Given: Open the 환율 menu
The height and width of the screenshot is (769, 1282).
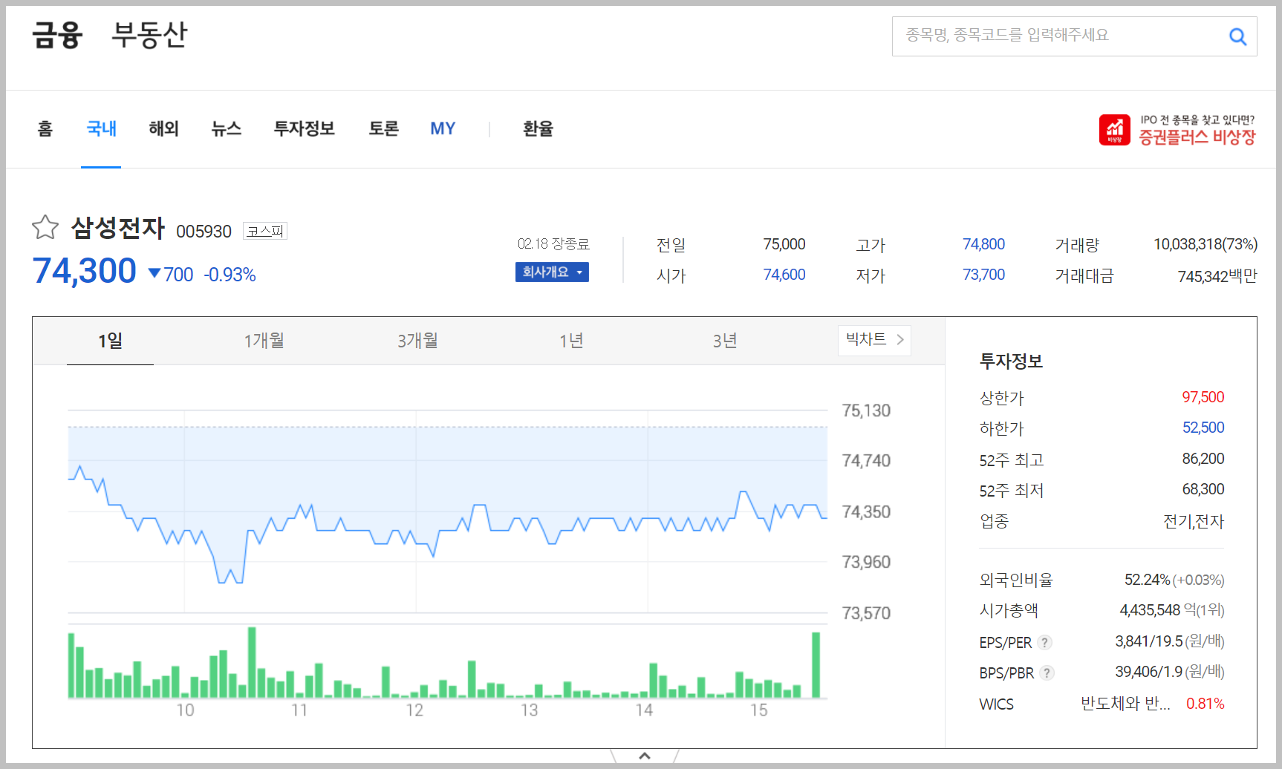Looking at the screenshot, I should click(538, 128).
